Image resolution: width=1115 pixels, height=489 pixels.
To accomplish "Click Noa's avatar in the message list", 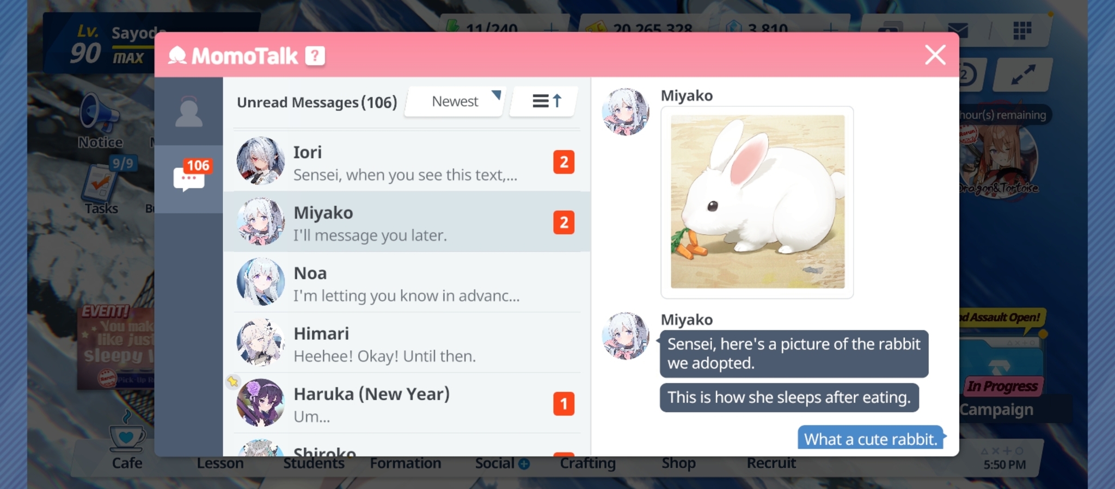I will pos(260,282).
